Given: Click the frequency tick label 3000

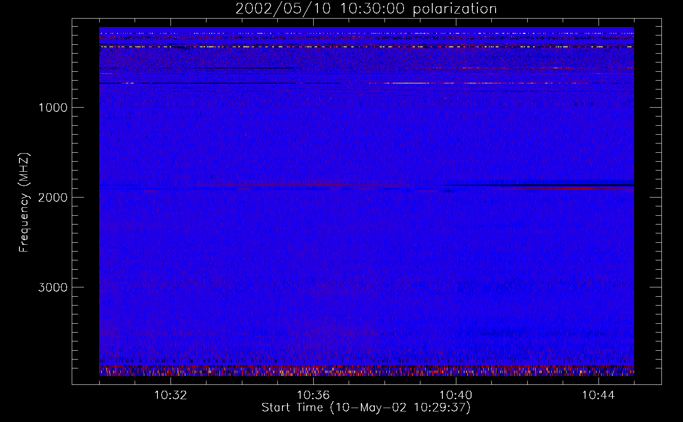Looking at the screenshot, I should pos(53,287).
